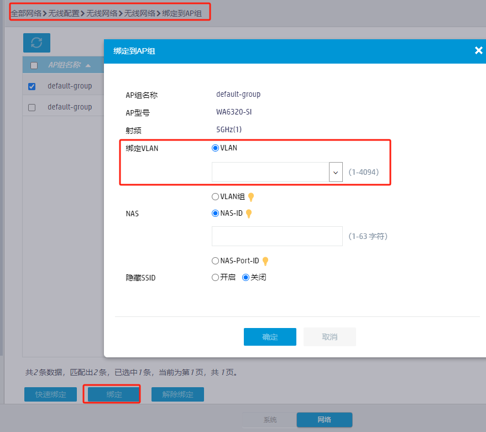Click the NAS-Port-ID hint bulb icon
Image resolution: width=486 pixels, height=432 pixels.
pyautogui.click(x=265, y=261)
